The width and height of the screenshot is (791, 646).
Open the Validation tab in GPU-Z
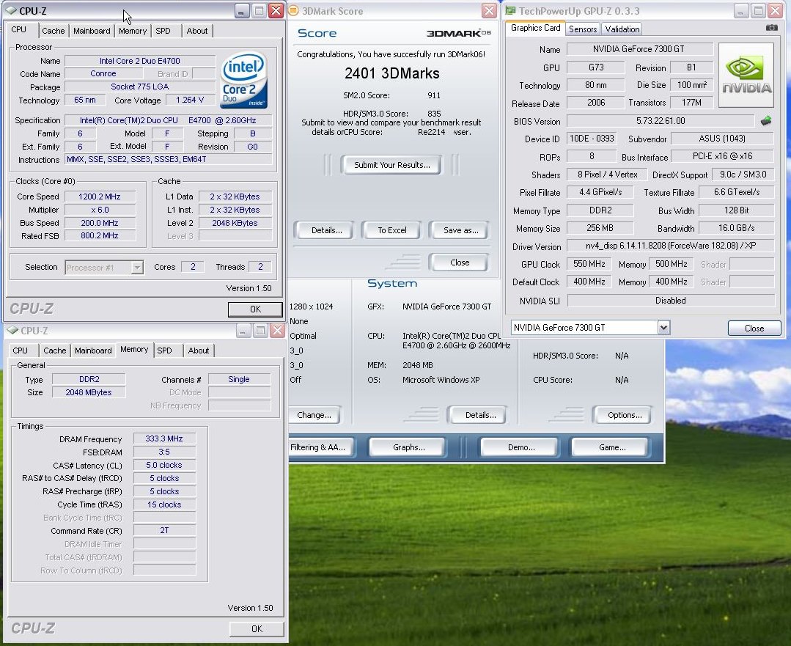[x=622, y=29]
